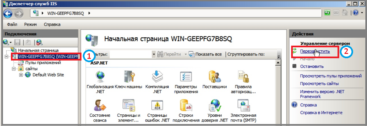This screenshot has height=126, width=367.
Task: Click Изменить версию .NET Framework link
Action: pos(322,94)
